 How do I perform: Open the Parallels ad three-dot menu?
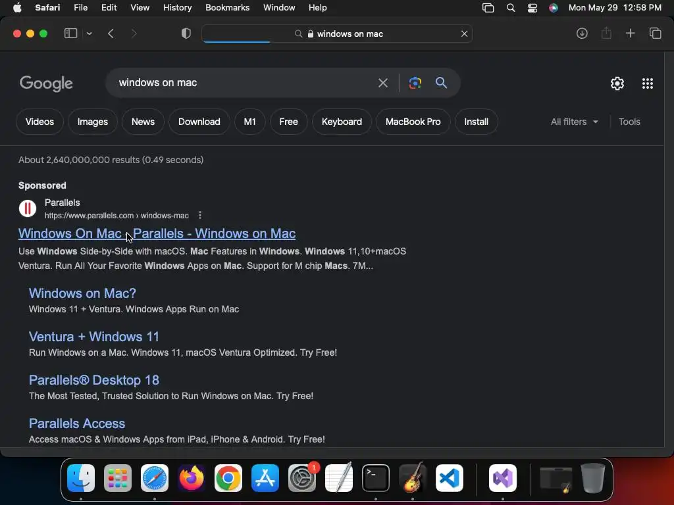[x=200, y=215]
